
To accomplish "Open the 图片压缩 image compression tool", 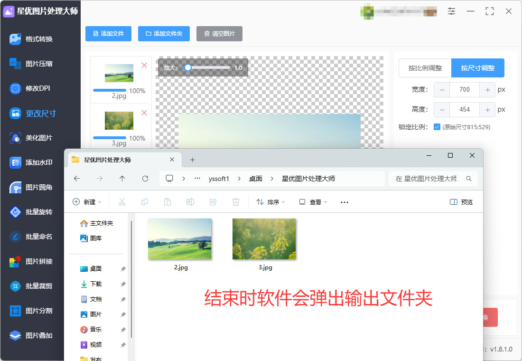I will 31,64.
